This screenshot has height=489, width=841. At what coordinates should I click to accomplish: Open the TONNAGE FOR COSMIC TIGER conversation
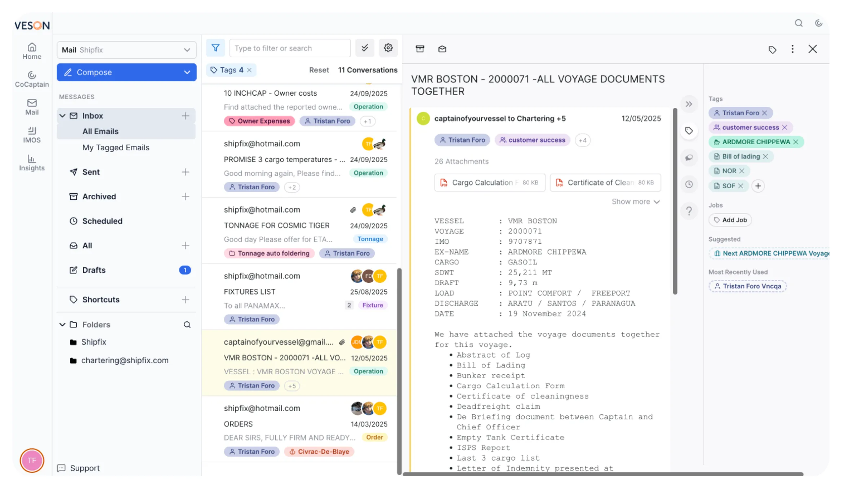coord(299,231)
